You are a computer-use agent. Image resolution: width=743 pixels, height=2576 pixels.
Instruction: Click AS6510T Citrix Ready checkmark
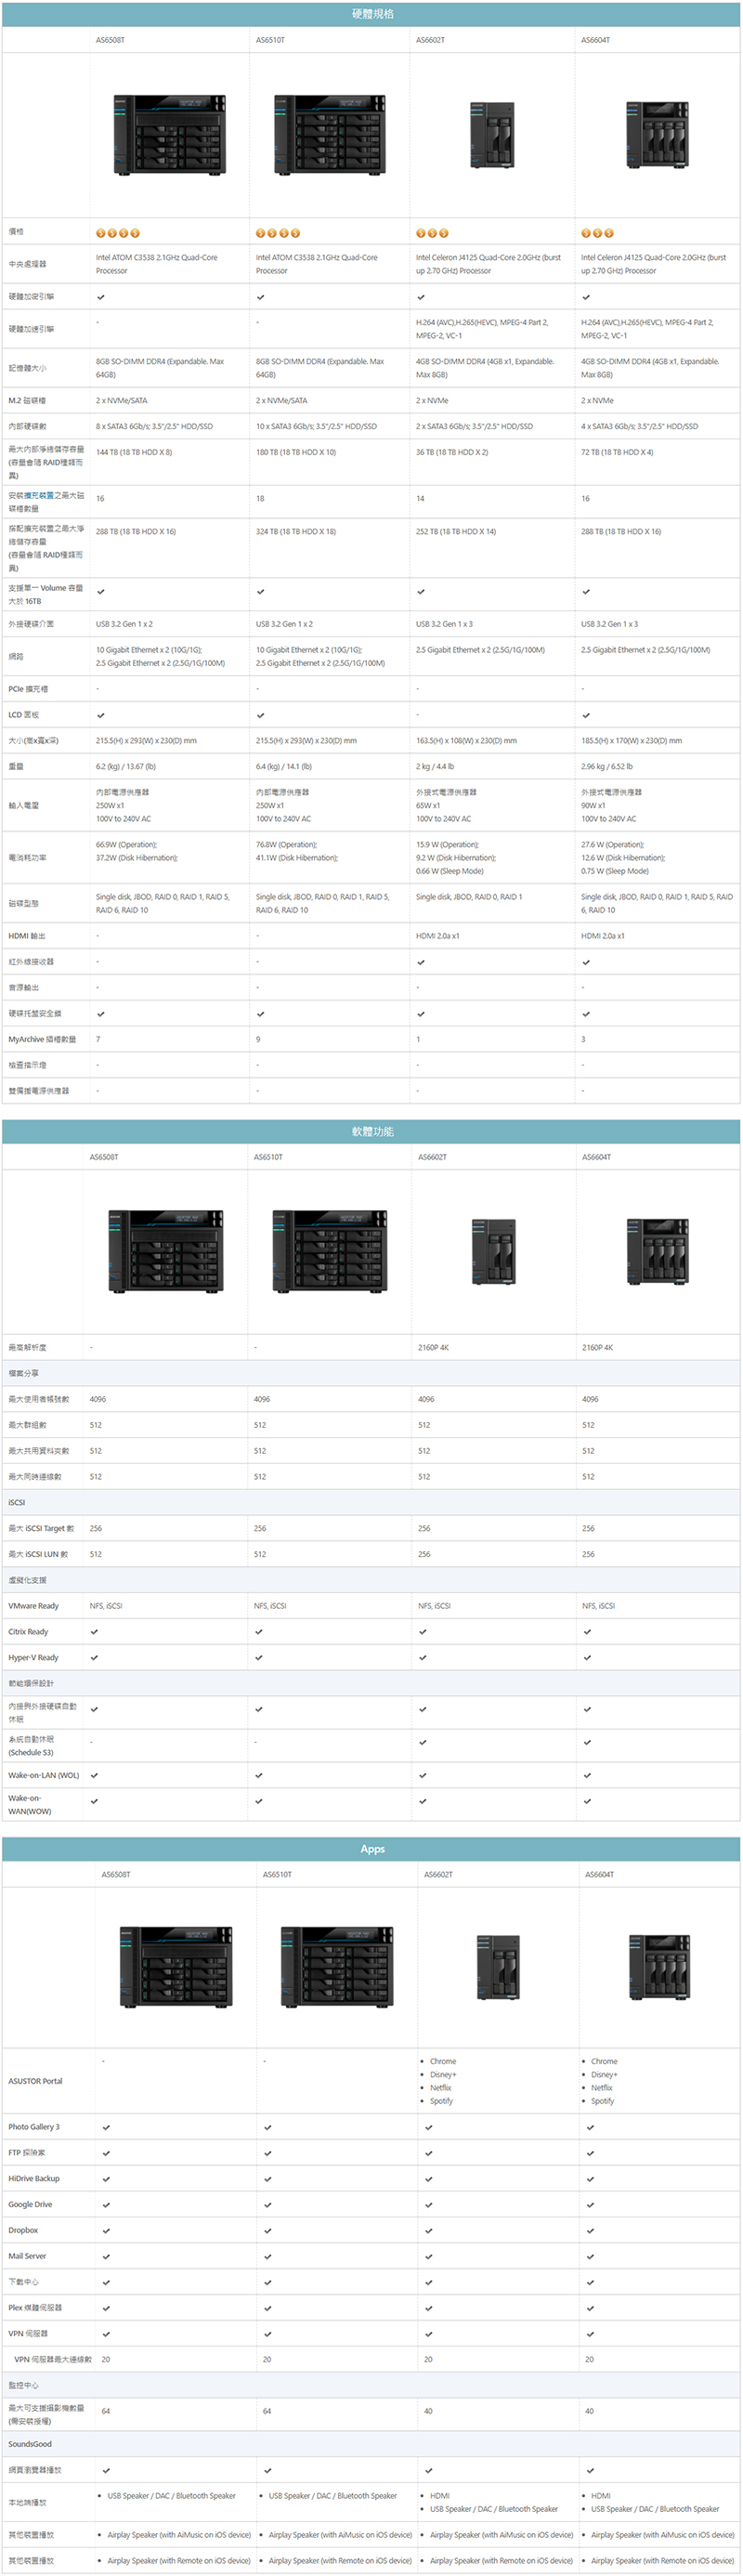(x=259, y=1632)
